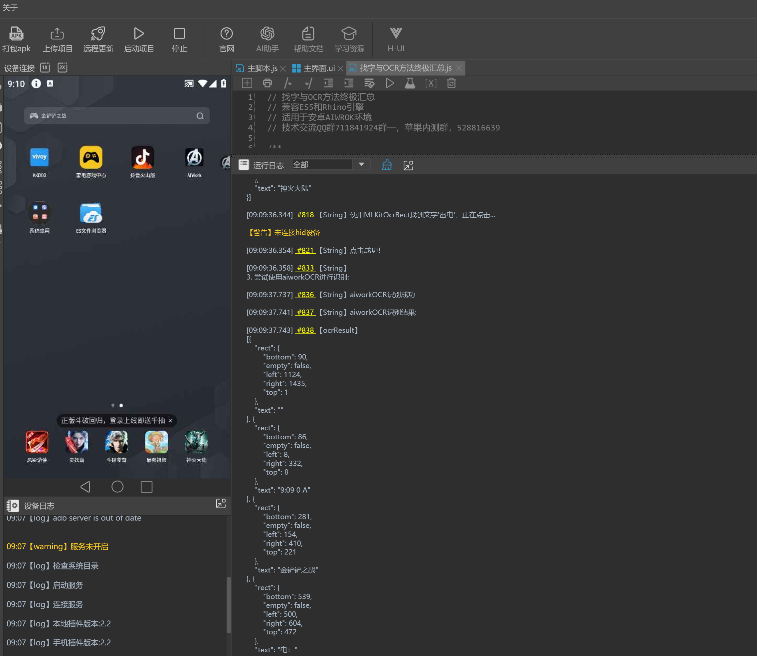757x656 pixels.
Task: Click the 远程更新 rocket icon
Action: [x=98, y=34]
